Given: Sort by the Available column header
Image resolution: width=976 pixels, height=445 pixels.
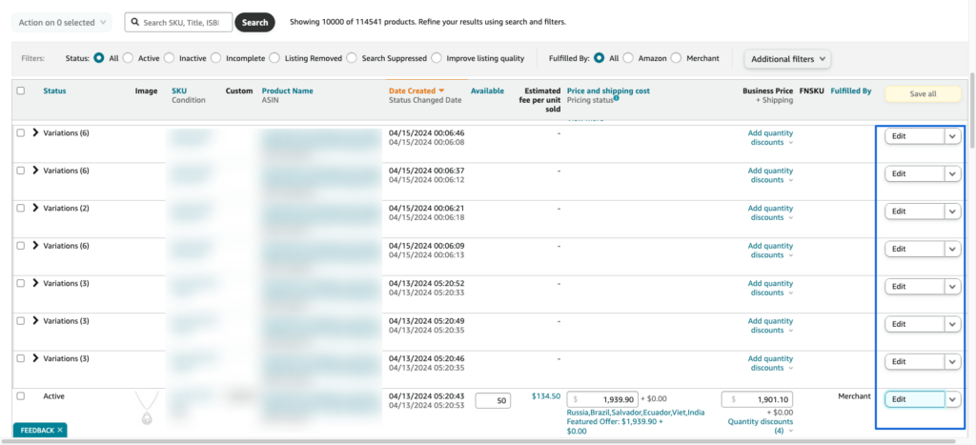Looking at the screenshot, I should [487, 91].
